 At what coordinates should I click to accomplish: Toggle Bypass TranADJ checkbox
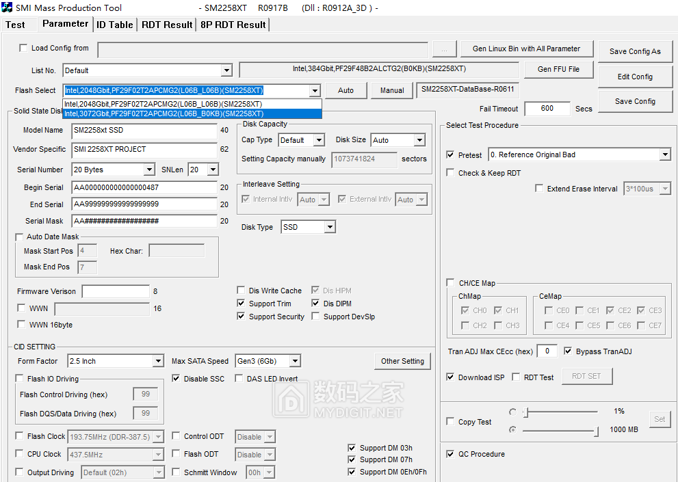[568, 351]
